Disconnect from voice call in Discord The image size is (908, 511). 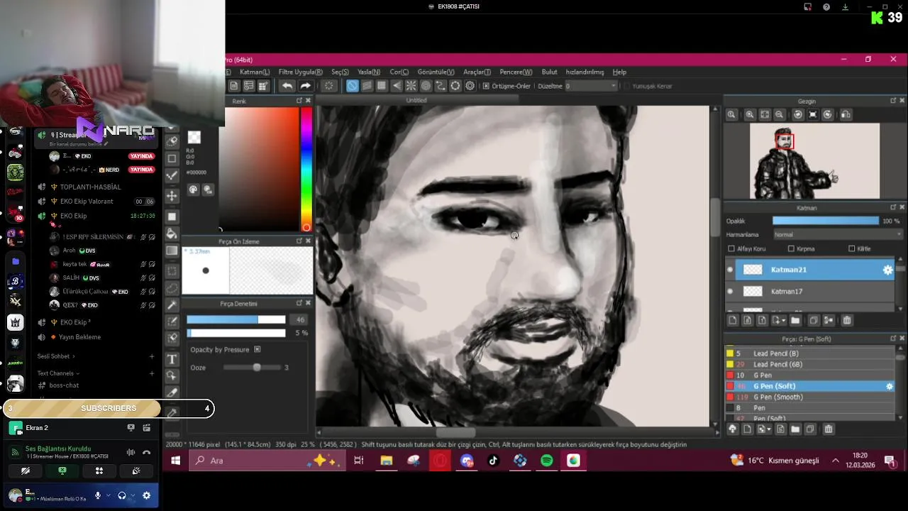pos(147,452)
